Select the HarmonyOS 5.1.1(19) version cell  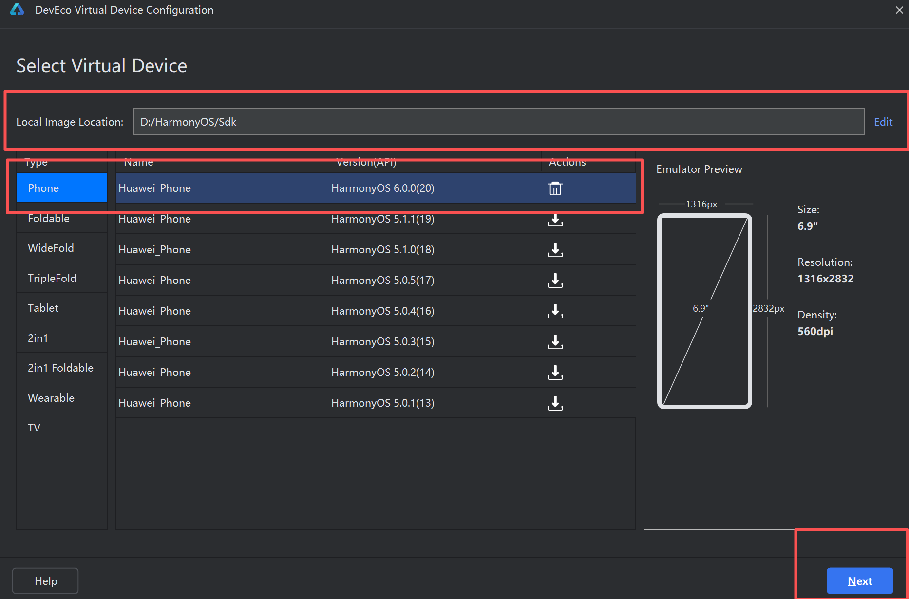pyautogui.click(x=382, y=219)
